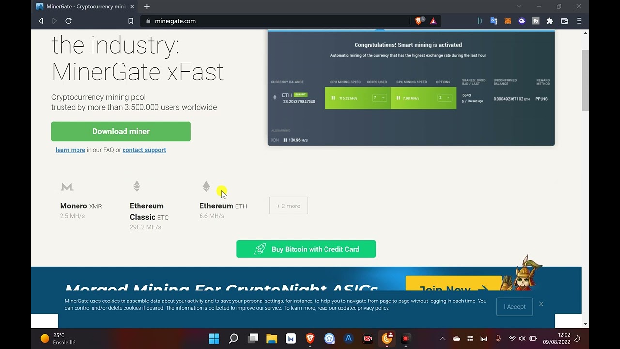Open the OneDrive cloud tray icon

456,339
